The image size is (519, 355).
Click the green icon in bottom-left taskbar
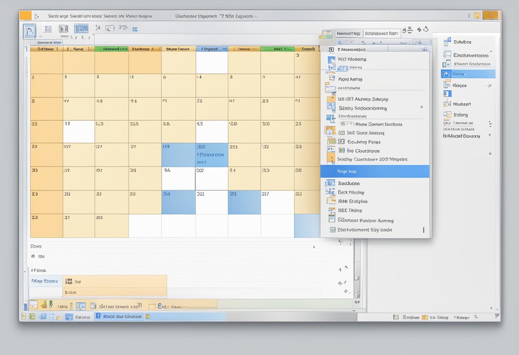coord(32,317)
